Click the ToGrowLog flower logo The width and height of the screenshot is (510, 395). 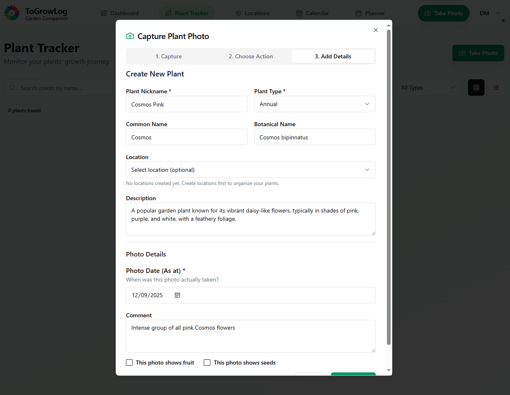[x=12, y=13]
